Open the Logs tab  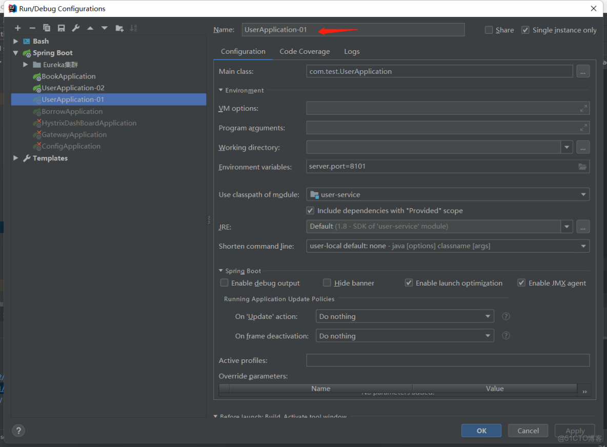352,51
